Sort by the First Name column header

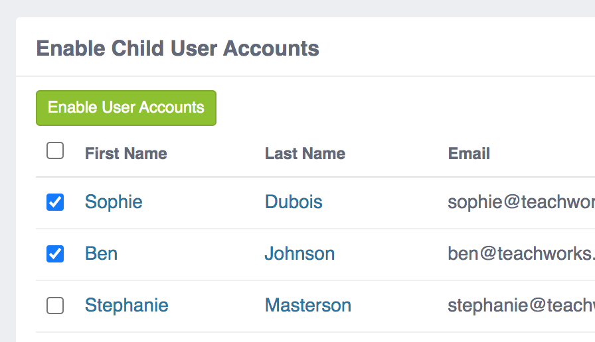point(126,154)
